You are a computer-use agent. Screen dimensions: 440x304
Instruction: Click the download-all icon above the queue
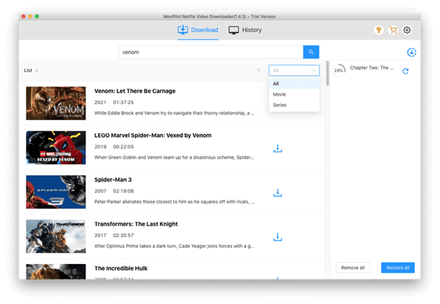412,51
